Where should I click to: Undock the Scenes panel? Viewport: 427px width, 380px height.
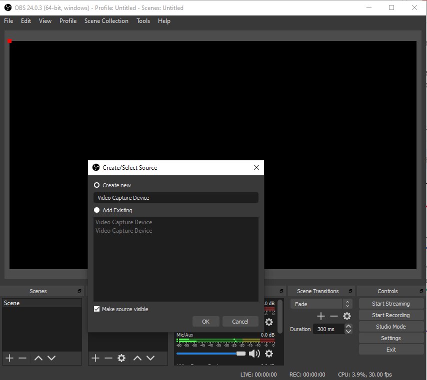(x=79, y=291)
